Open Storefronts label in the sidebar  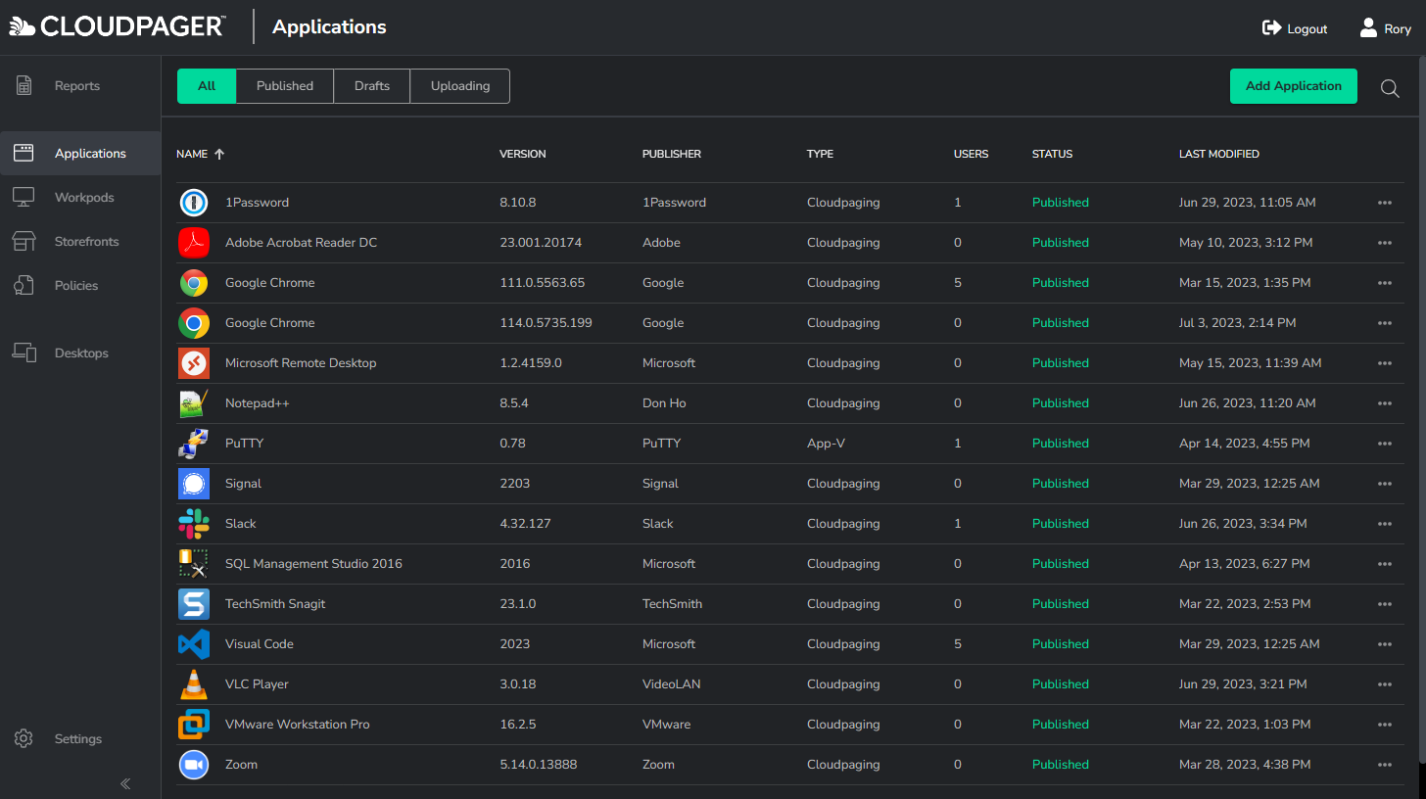click(87, 242)
